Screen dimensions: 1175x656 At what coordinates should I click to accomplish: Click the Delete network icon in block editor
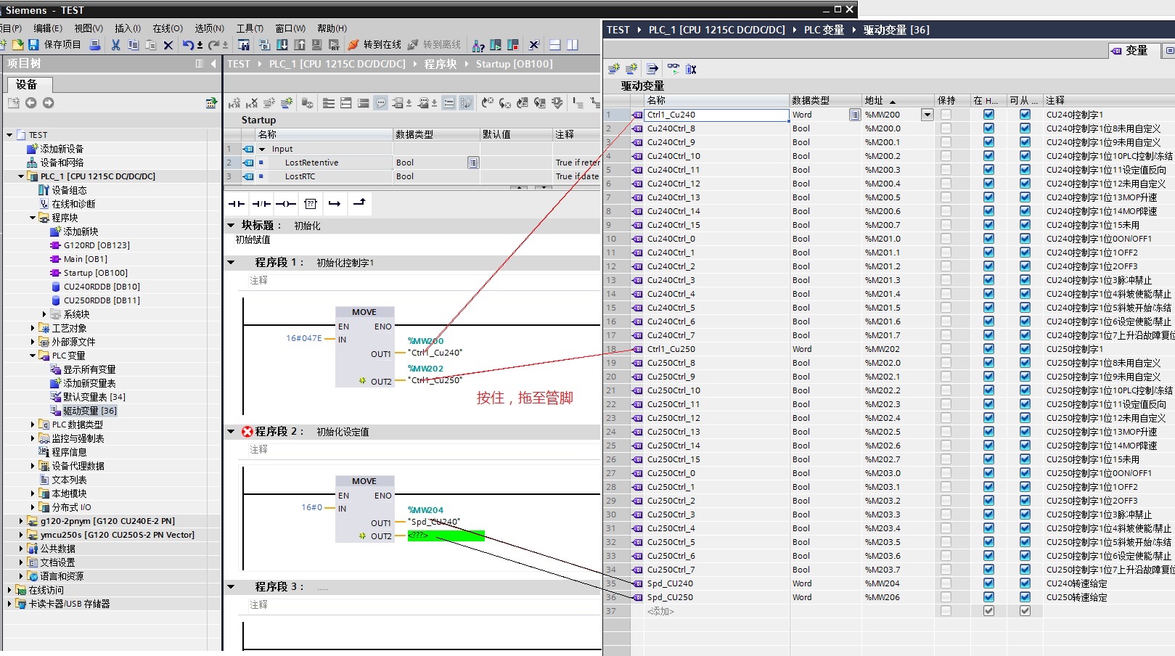click(x=252, y=103)
